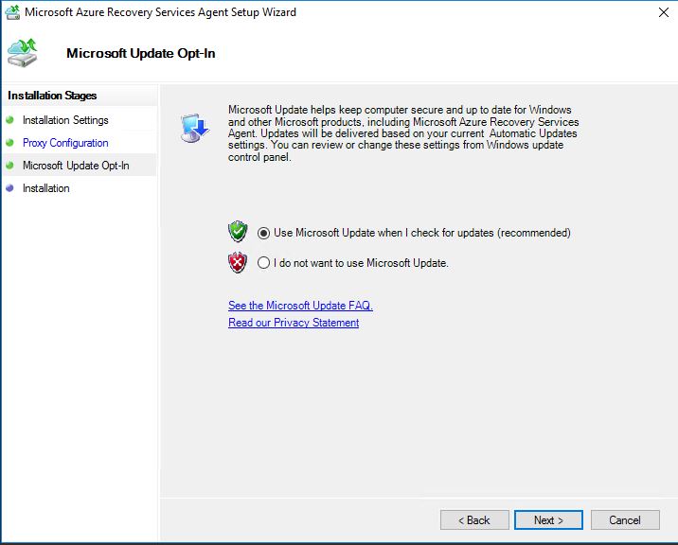Open the Microsoft Update FAQ link

[x=300, y=306]
